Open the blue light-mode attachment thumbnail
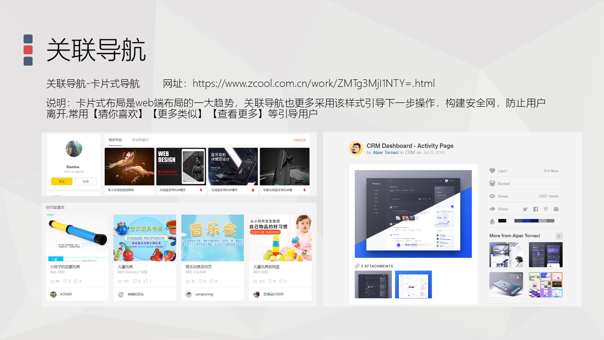604x340 pixels. [413, 284]
